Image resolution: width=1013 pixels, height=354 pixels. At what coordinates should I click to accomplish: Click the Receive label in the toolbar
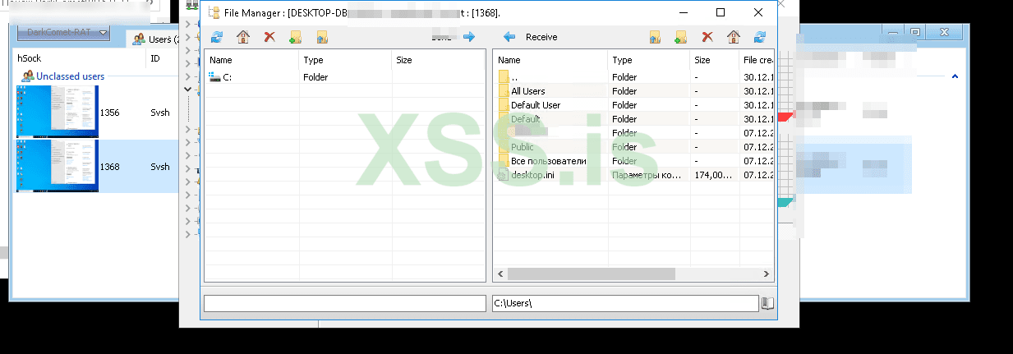(541, 37)
